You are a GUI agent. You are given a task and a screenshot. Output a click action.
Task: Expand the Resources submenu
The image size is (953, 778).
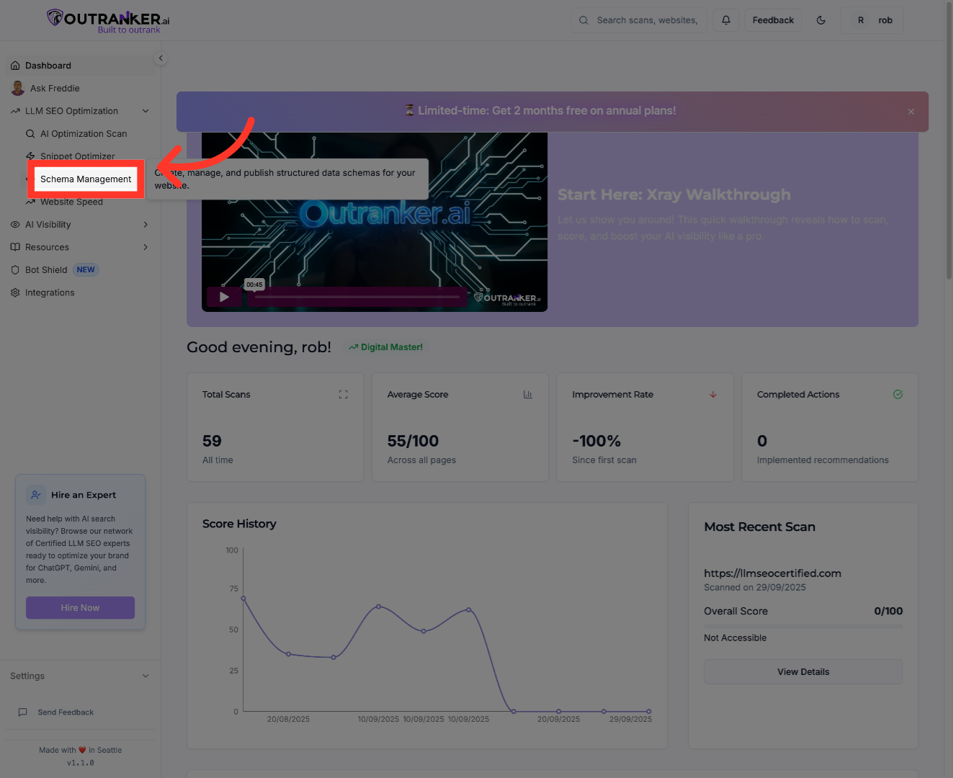pyautogui.click(x=146, y=247)
